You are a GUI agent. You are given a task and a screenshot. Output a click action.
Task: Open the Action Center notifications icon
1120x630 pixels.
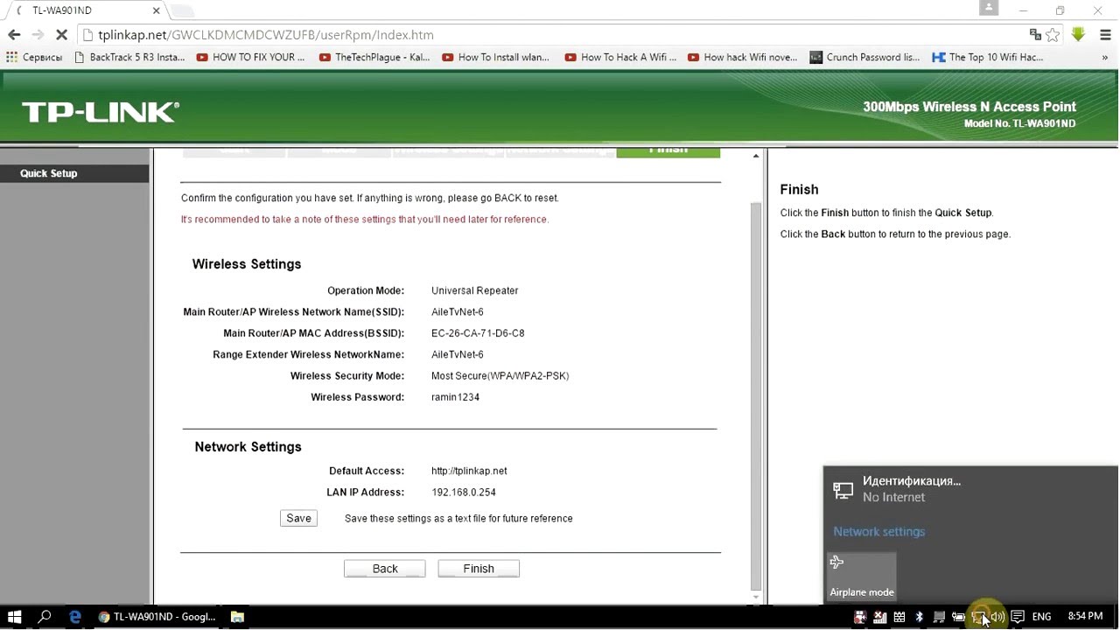tap(1018, 617)
